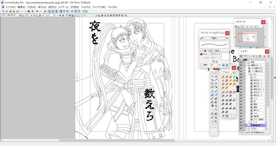276x146 pixels.
Task: Switch to the 作品 document tab
Action: [3, 15]
